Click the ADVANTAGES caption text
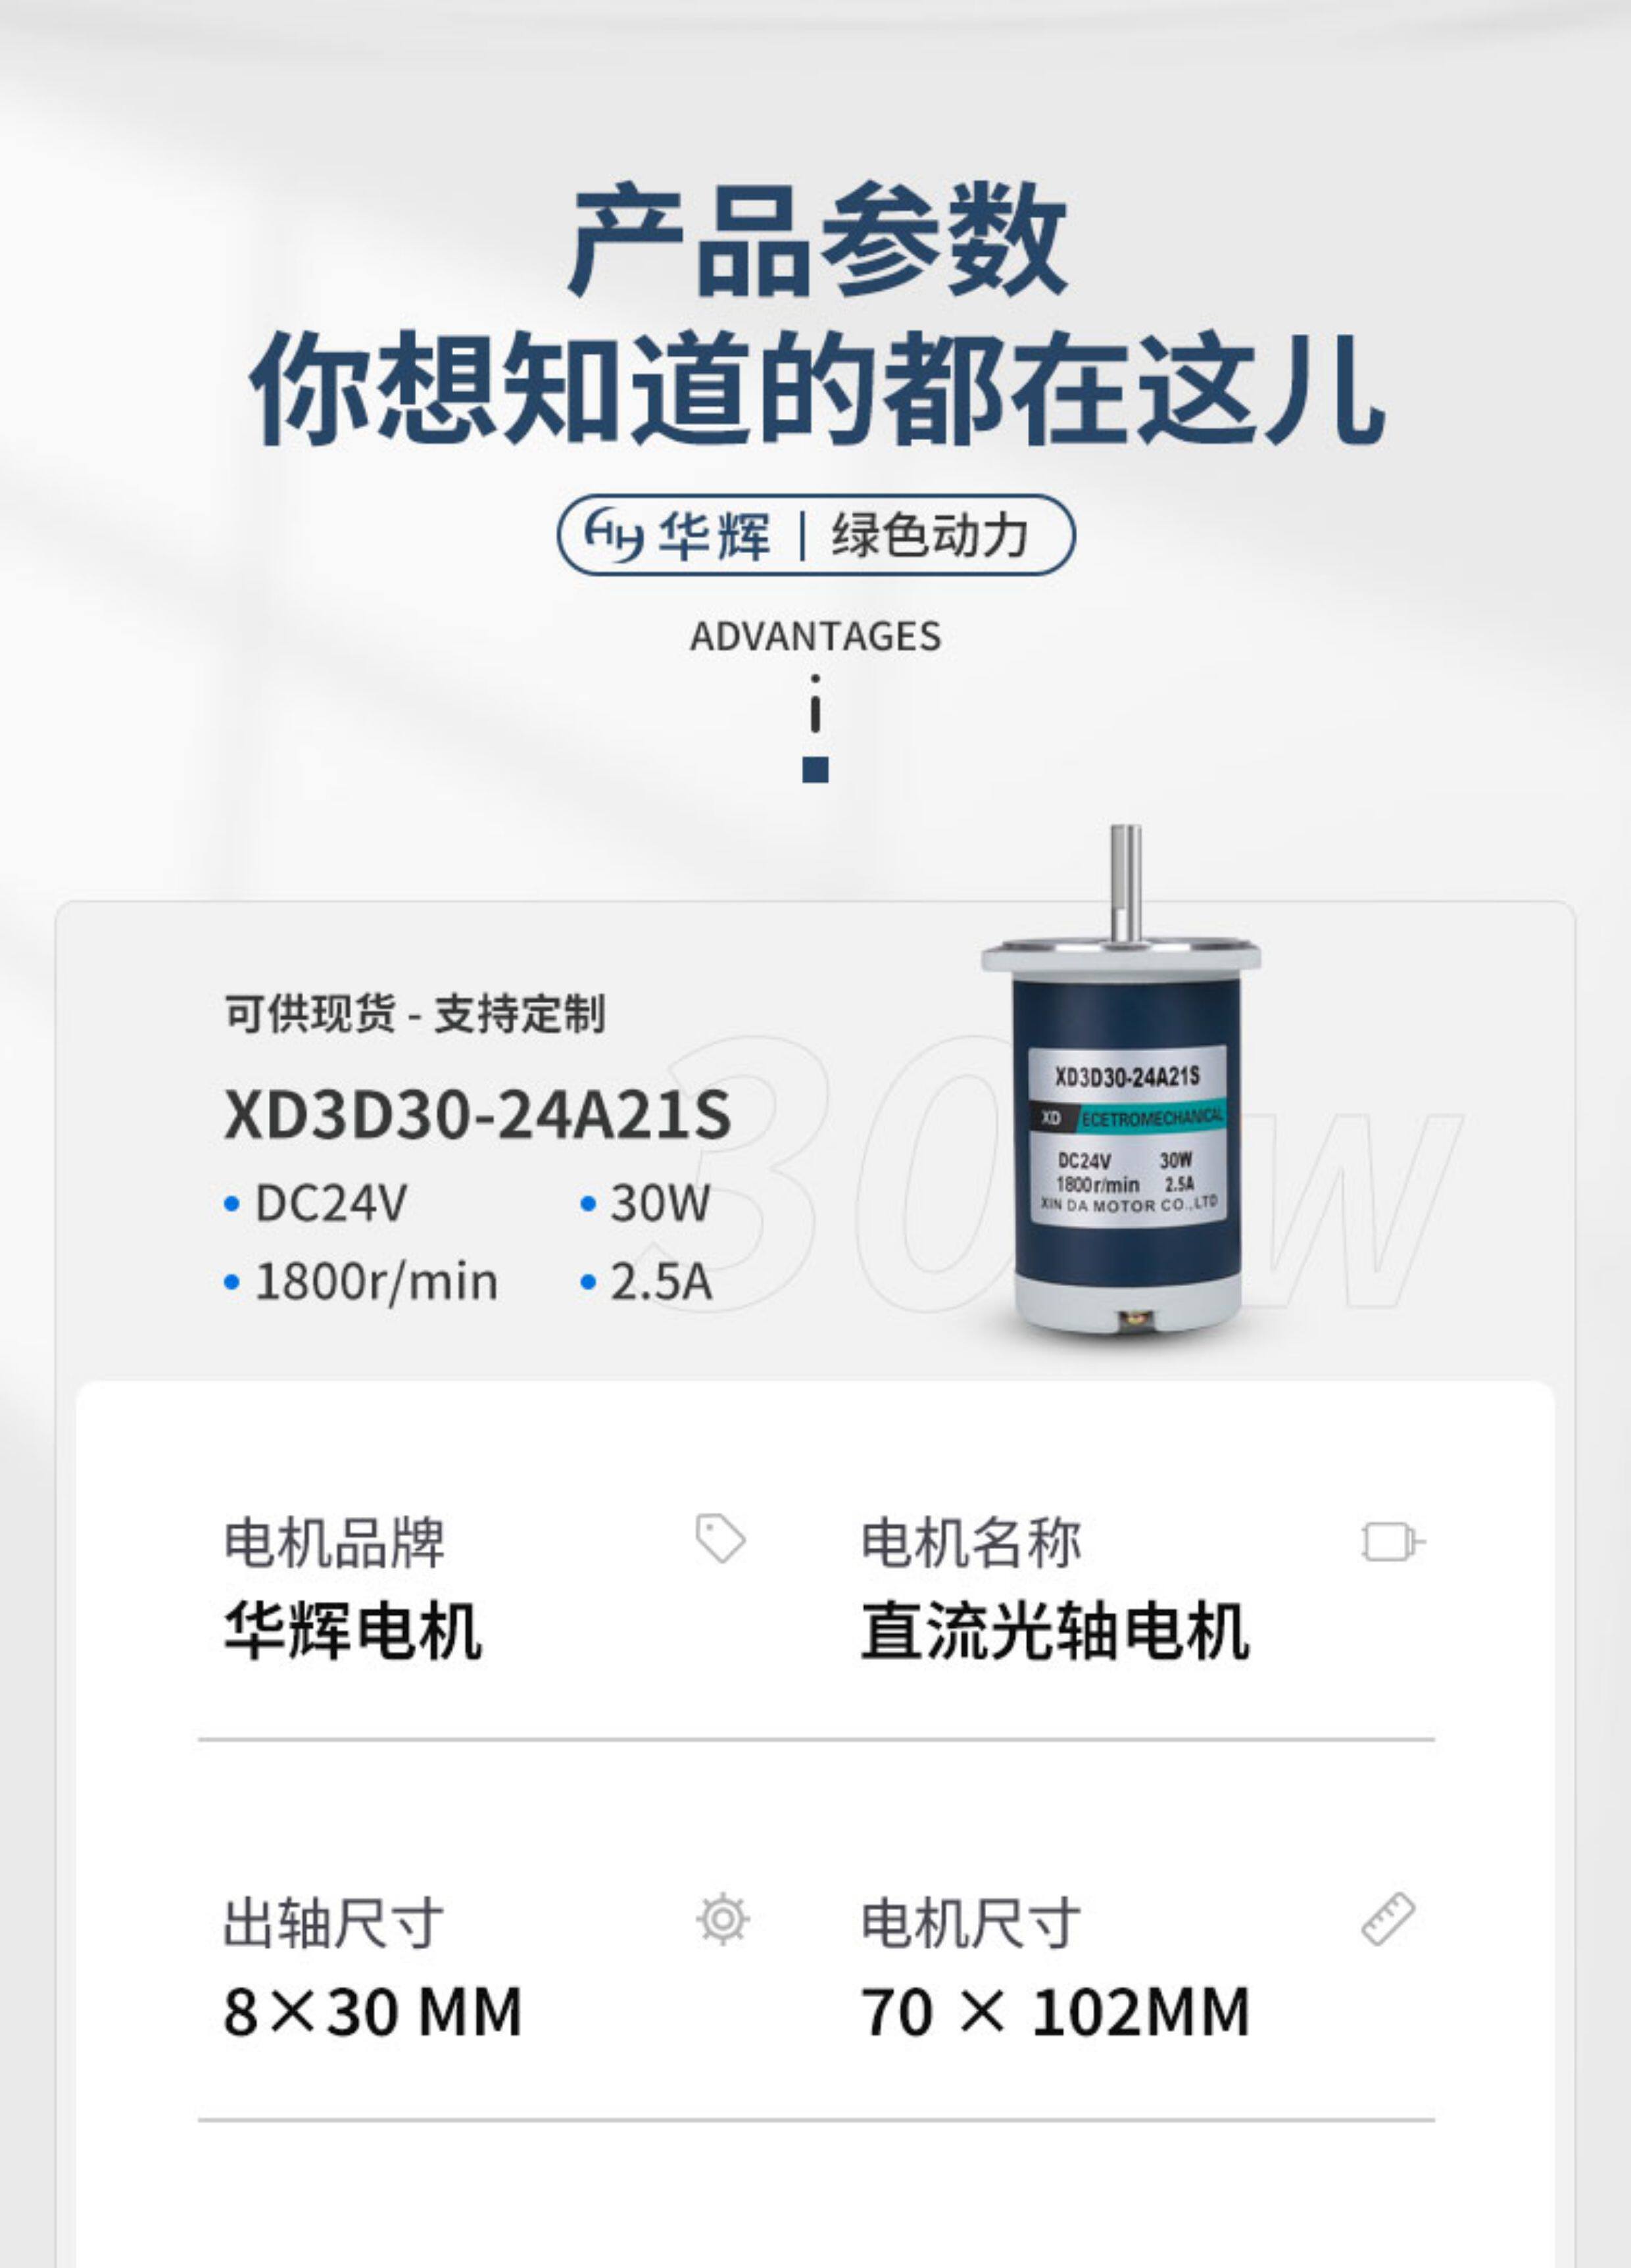 click(815, 637)
